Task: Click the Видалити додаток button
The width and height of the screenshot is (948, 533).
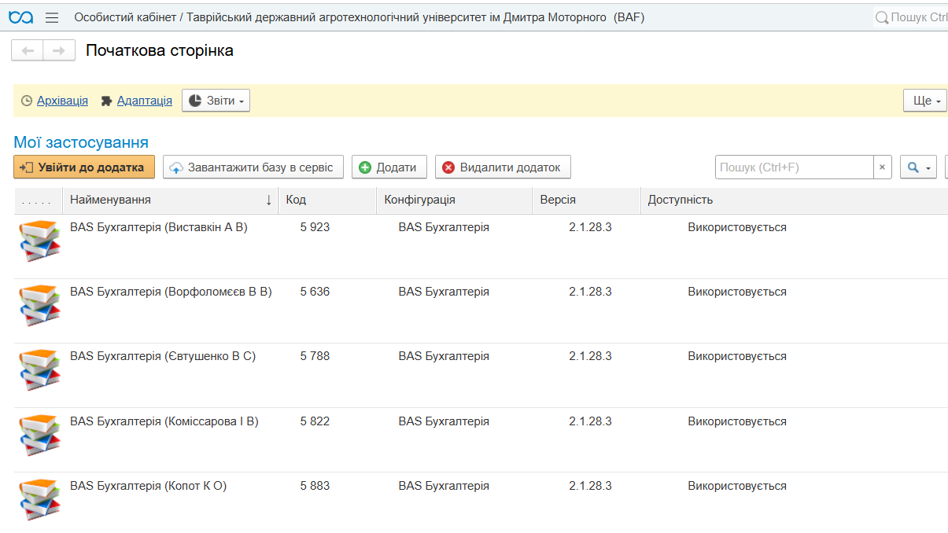Action: (x=502, y=167)
